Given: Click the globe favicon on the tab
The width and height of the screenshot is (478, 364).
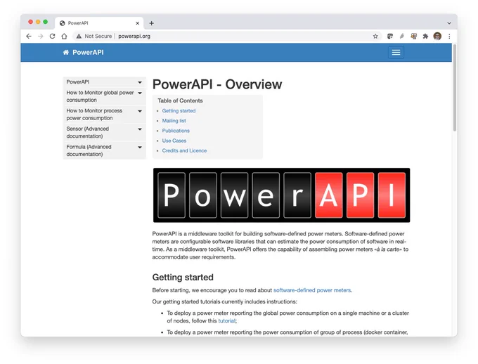Looking at the screenshot, I should [62, 23].
